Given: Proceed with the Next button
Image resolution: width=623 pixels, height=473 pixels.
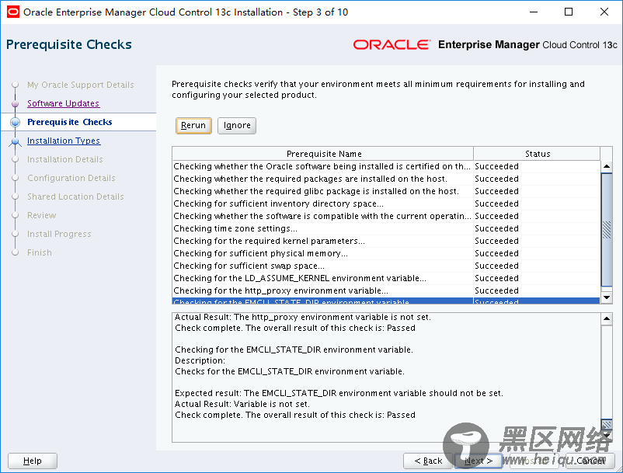Looking at the screenshot, I should [x=479, y=461].
